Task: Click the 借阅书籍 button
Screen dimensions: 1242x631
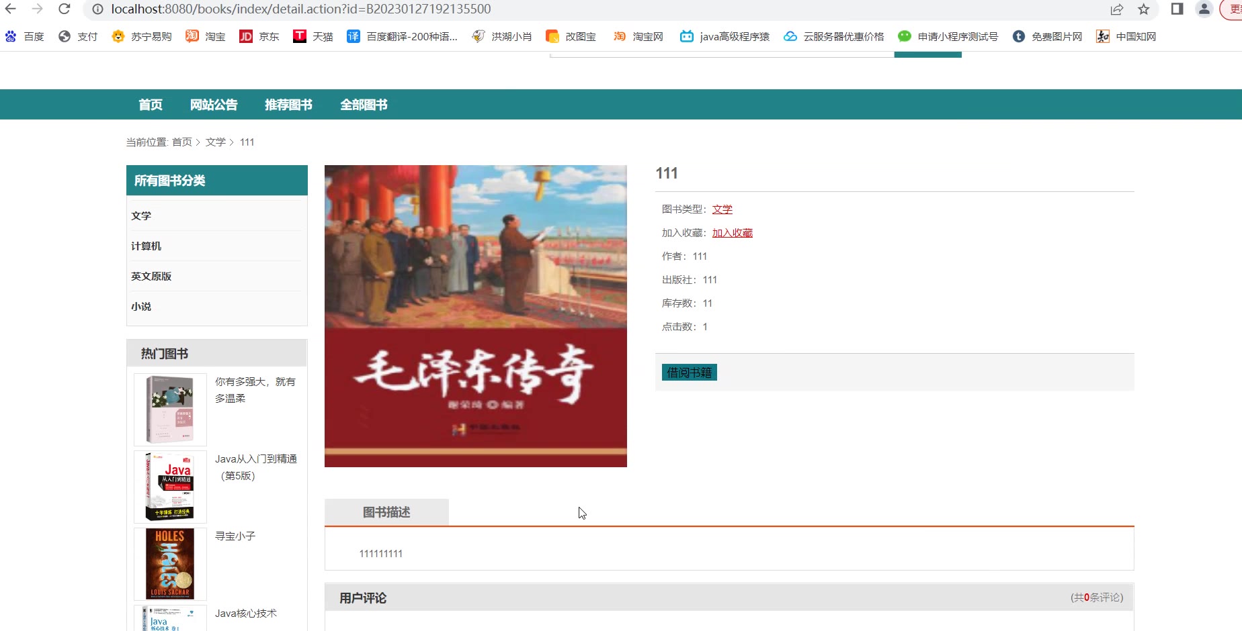Action: point(690,373)
